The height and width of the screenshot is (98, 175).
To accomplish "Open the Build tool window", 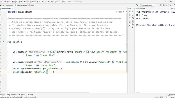I will pos(30,95).
